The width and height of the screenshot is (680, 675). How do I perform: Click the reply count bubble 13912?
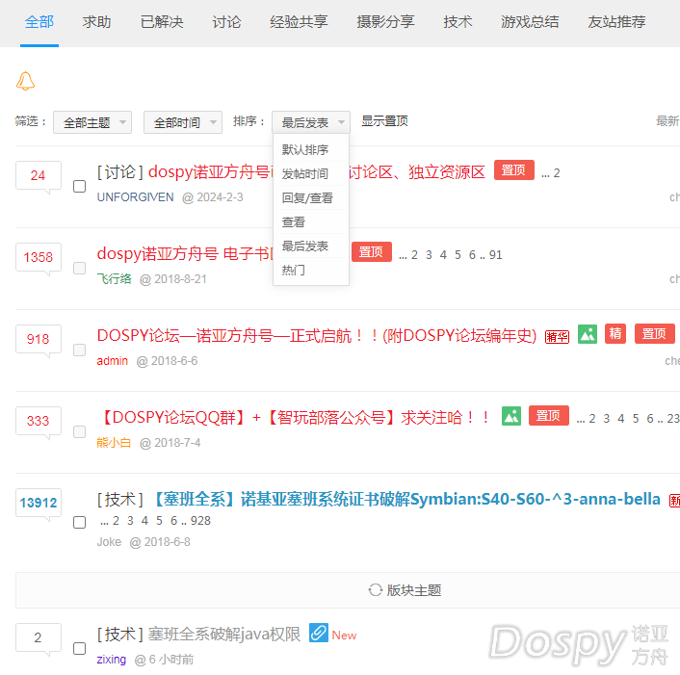point(39,503)
